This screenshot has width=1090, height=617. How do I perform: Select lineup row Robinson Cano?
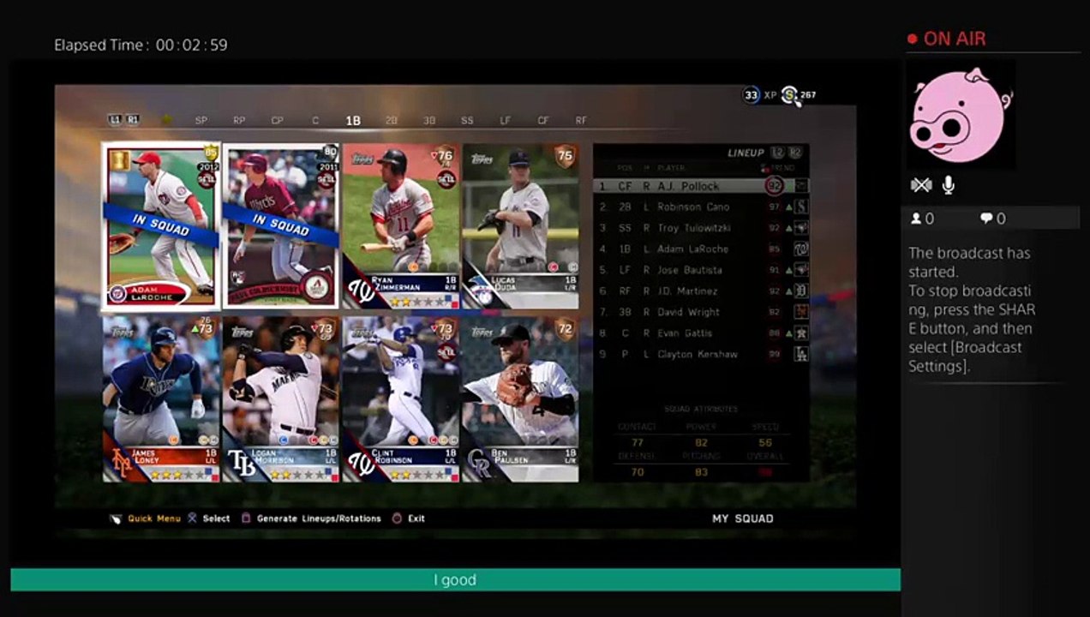(701, 207)
